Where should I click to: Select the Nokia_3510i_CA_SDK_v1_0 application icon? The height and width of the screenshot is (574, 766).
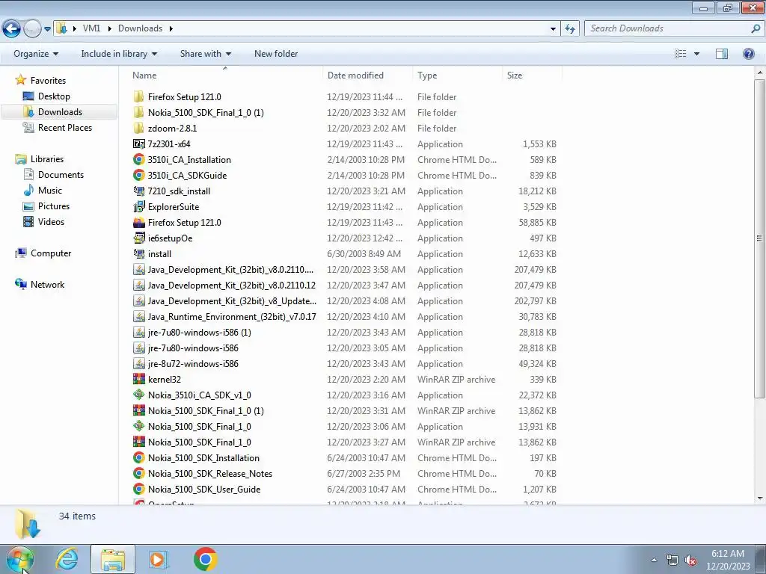[138, 395]
